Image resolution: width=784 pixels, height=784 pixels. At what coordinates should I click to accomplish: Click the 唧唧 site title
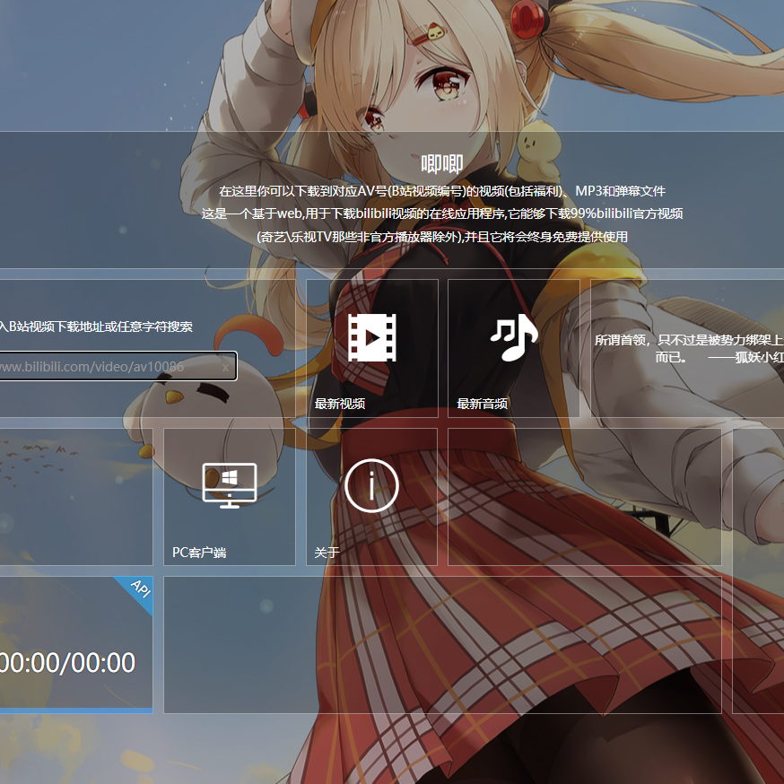(x=442, y=164)
